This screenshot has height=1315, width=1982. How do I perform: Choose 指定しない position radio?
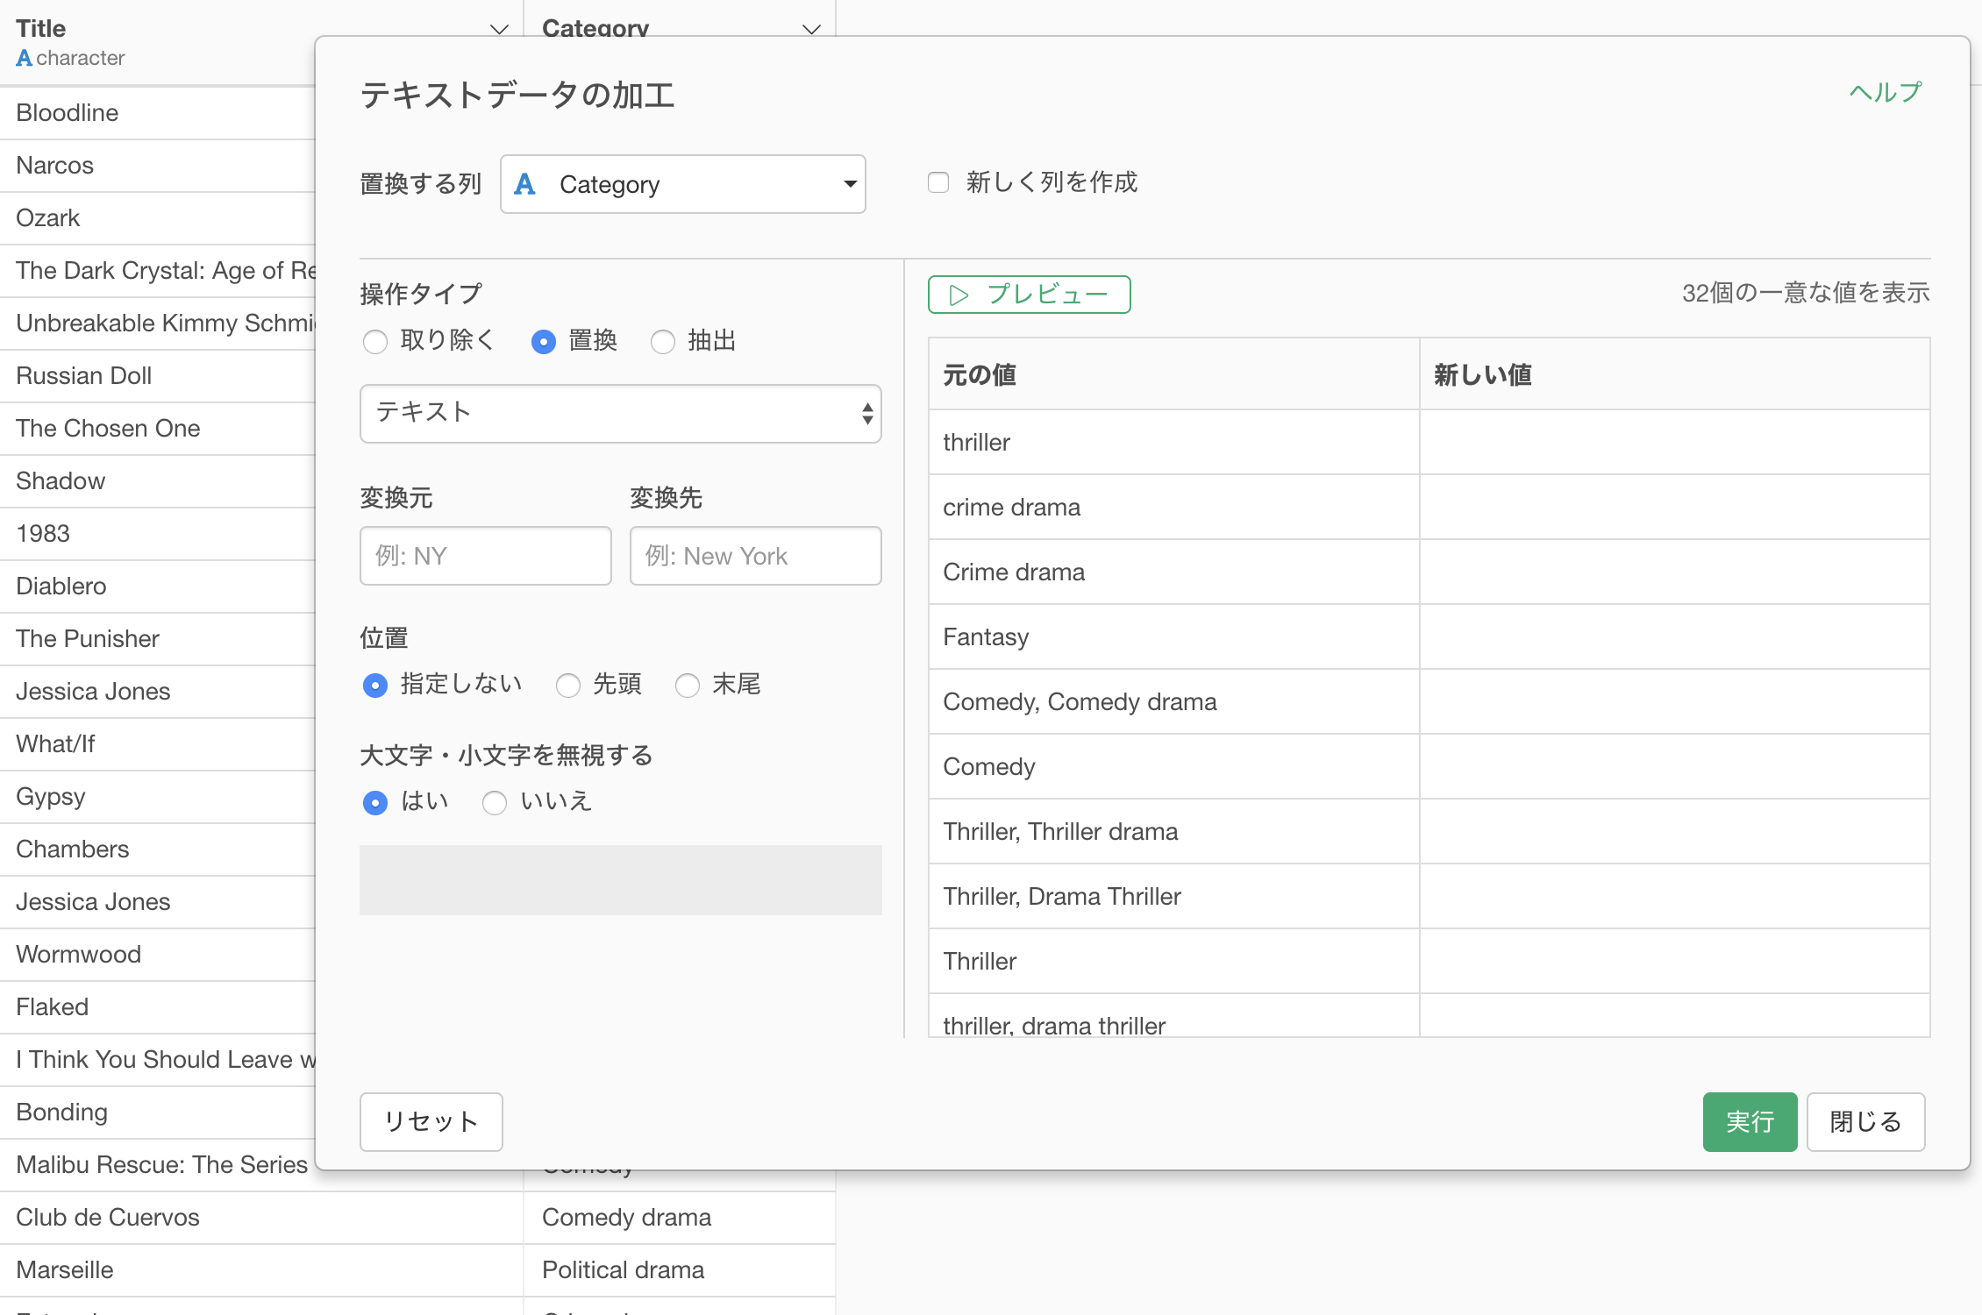(375, 685)
